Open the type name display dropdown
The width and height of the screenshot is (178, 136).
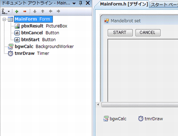pyautogui.click(x=5, y=11)
